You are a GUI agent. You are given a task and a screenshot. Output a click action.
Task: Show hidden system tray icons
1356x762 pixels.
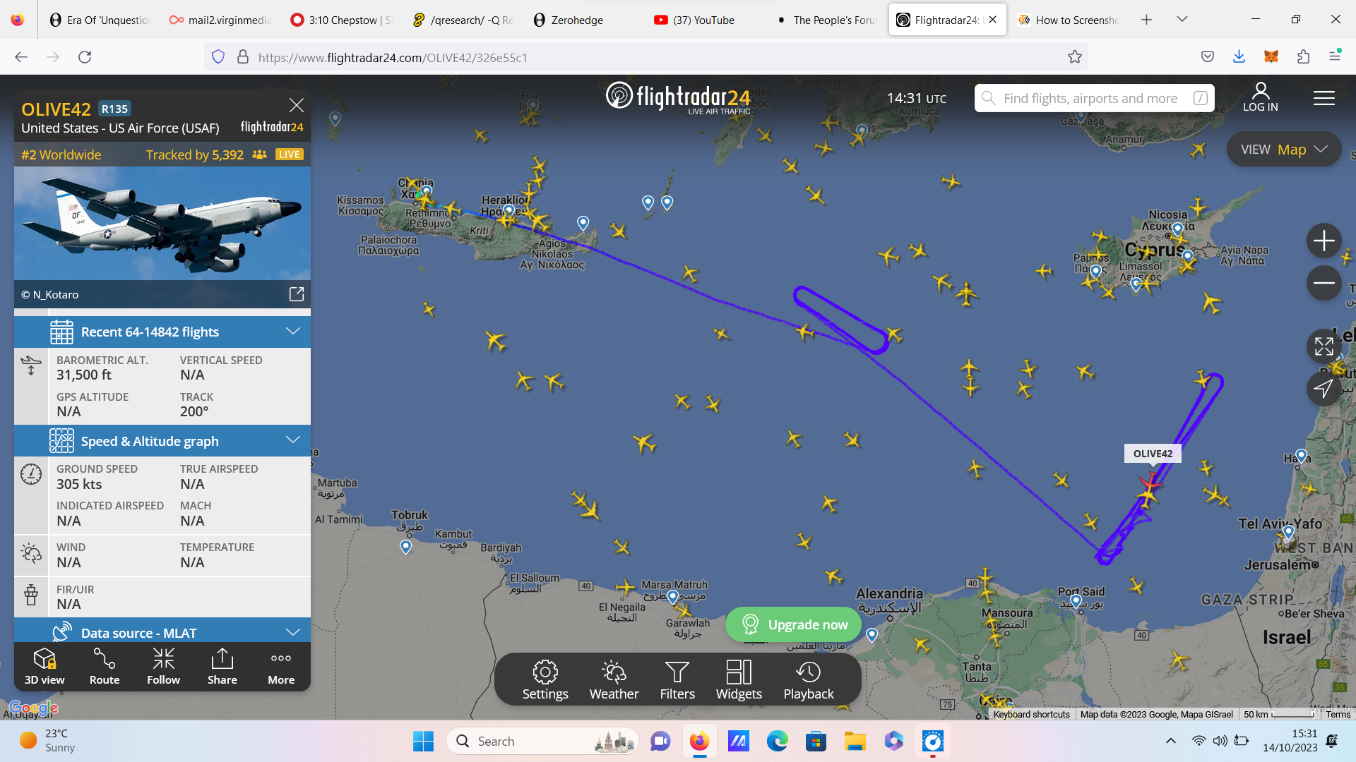tap(1171, 741)
